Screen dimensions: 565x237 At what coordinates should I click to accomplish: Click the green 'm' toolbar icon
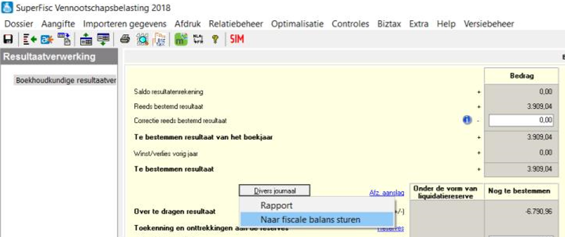coord(181,40)
